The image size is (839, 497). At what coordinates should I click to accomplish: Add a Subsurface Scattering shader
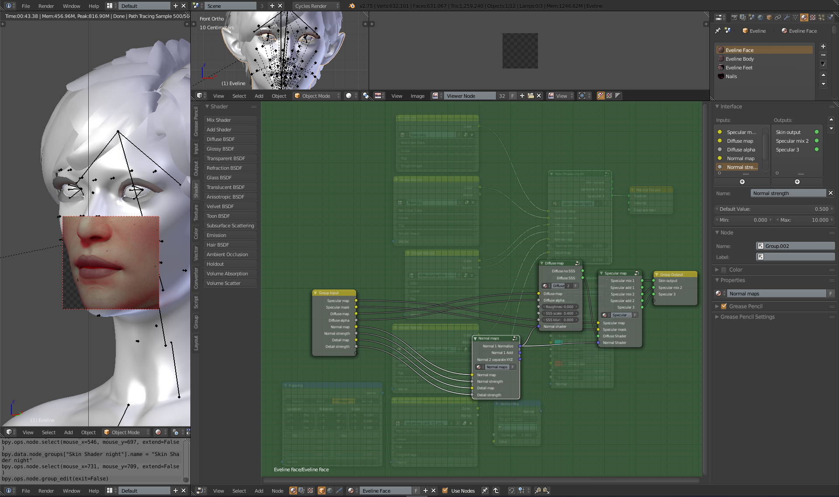230,226
